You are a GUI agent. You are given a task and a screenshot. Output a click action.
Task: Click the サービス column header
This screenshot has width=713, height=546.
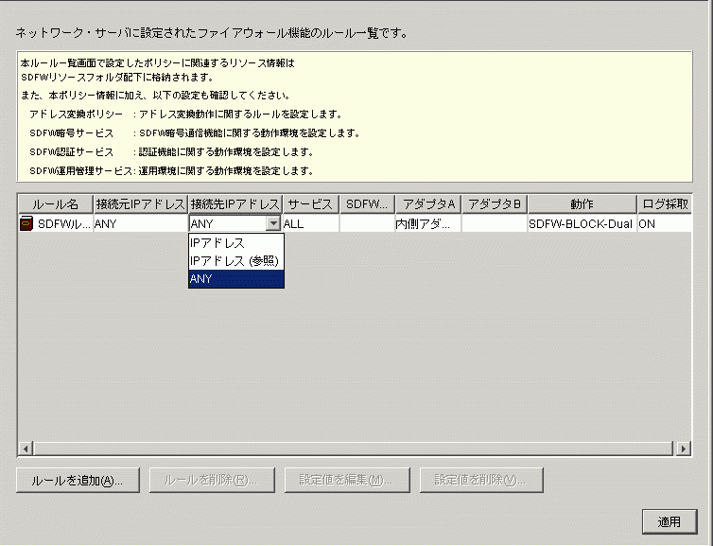click(x=311, y=204)
